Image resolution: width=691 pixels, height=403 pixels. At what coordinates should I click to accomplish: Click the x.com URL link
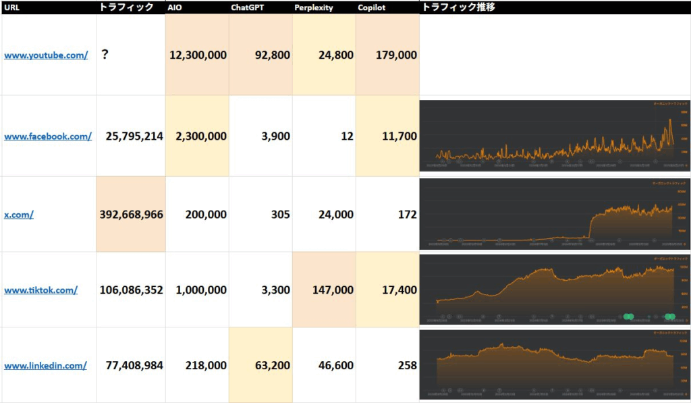[x=19, y=215]
